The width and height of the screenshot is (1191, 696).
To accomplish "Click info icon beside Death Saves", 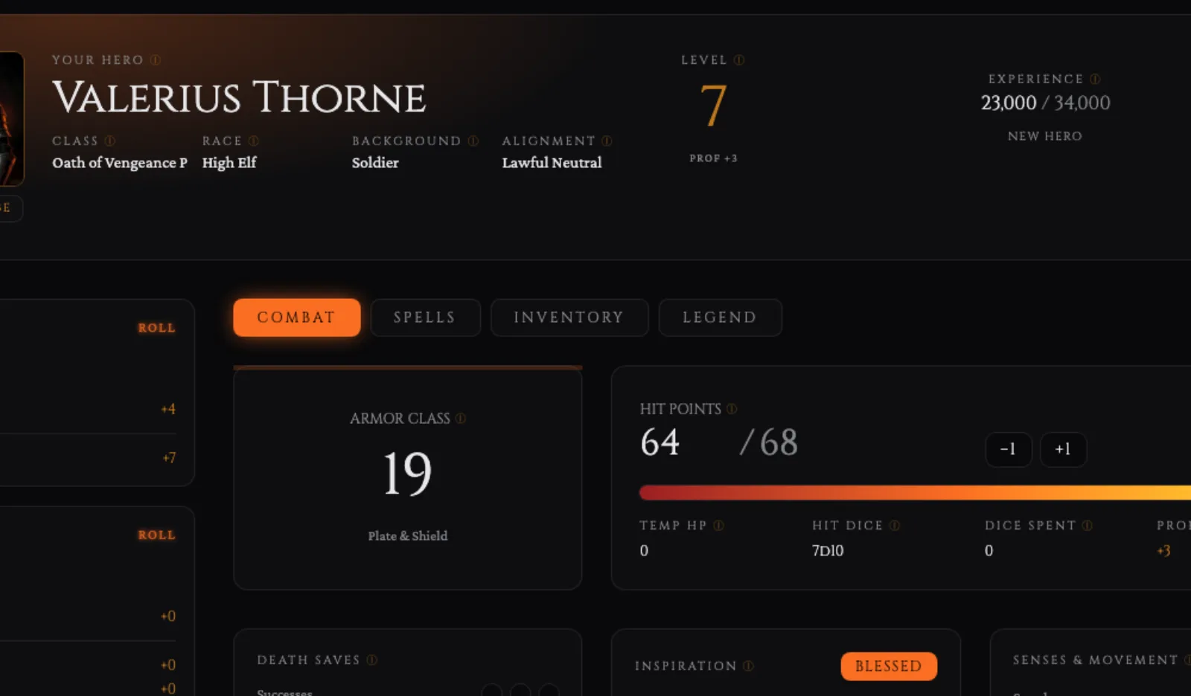I will [x=372, y=660].
